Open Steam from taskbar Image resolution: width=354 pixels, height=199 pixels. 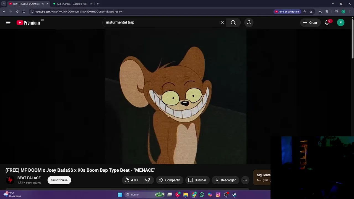click(234, 195)
